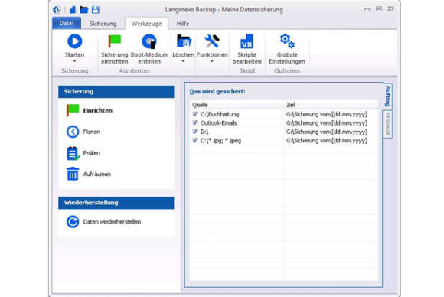Click the Planen link label
This screenshot has width=444, height=297.
click(x=91, y=132)
